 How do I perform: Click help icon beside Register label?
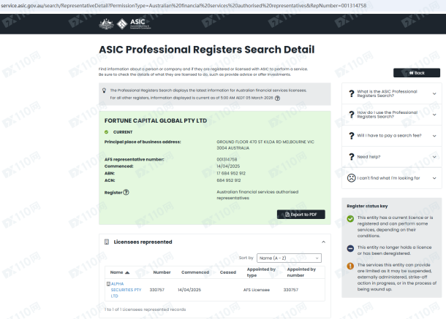tap(126, 192)
